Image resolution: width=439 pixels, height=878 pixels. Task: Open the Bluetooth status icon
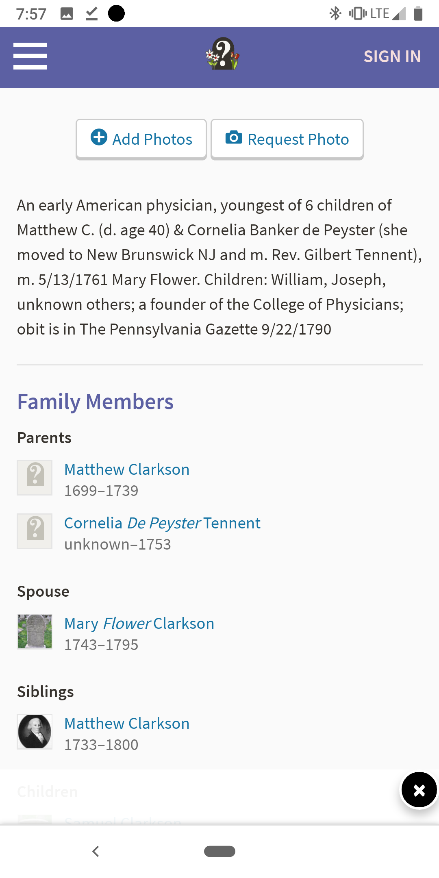click(x=335, y=13)
